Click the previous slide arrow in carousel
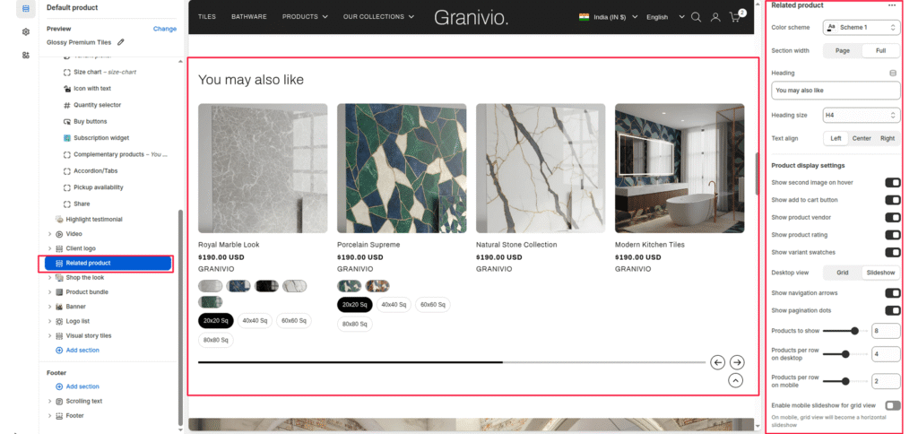Viewport: 918px width, 434px height. pos(717,362)
